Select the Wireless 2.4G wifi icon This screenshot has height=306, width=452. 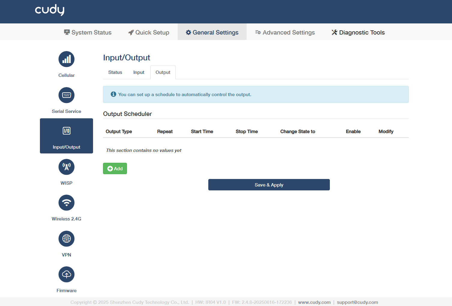tap(66, 203)
